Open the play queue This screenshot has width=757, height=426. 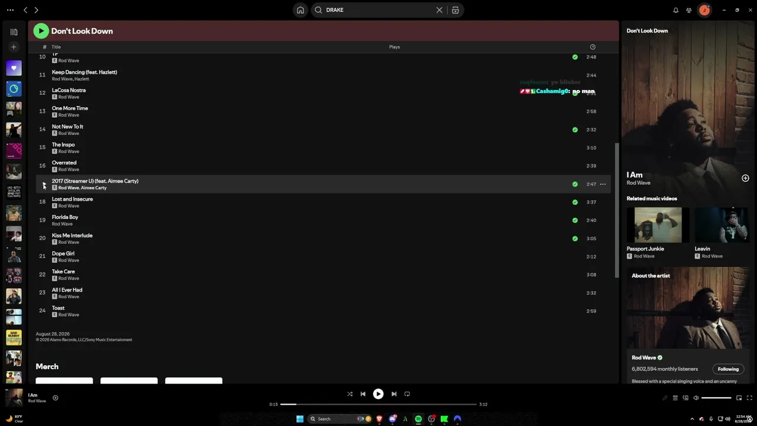pos(675,398)
